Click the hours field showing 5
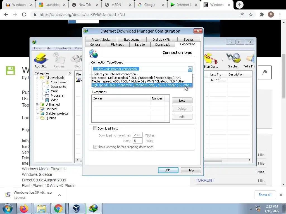Viewport: 286px width, 214px height. click(137, 141)
